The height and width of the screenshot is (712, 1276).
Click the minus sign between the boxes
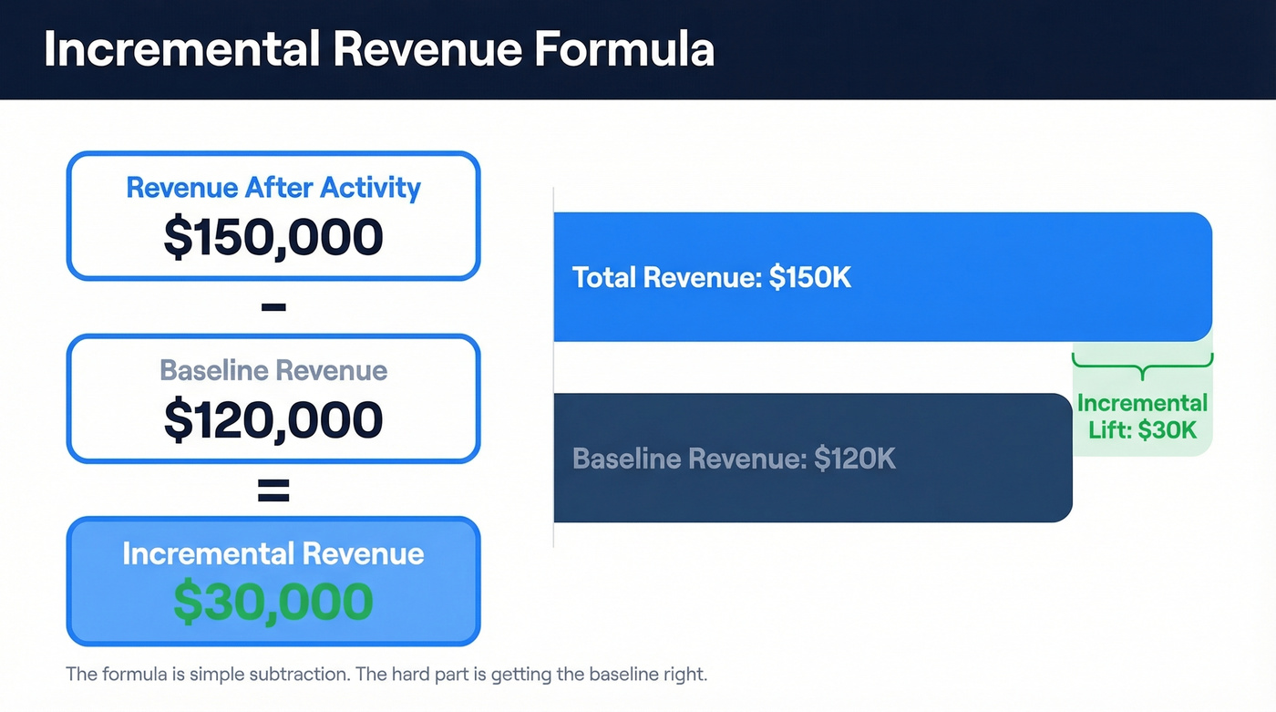273,307
